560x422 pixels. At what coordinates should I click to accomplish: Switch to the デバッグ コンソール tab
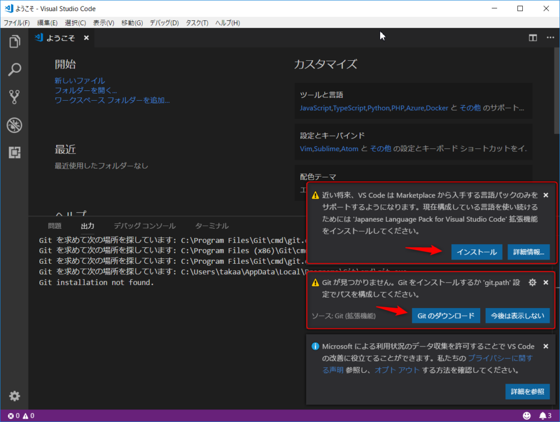pyautogui.click(x=144, y=226)
